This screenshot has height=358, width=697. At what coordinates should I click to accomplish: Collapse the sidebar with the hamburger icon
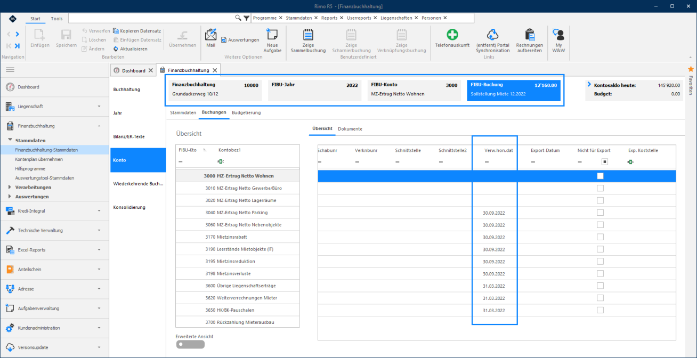pos(10,70)
